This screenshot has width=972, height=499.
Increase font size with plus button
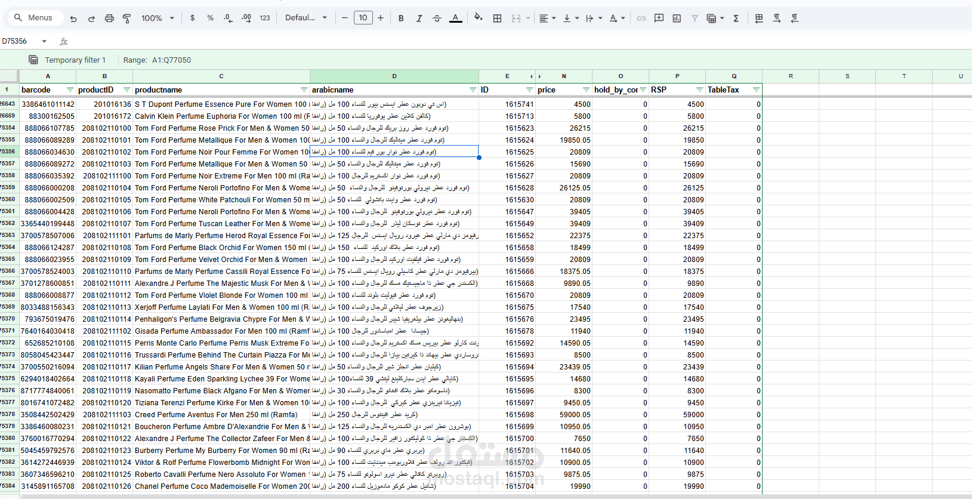381,18
